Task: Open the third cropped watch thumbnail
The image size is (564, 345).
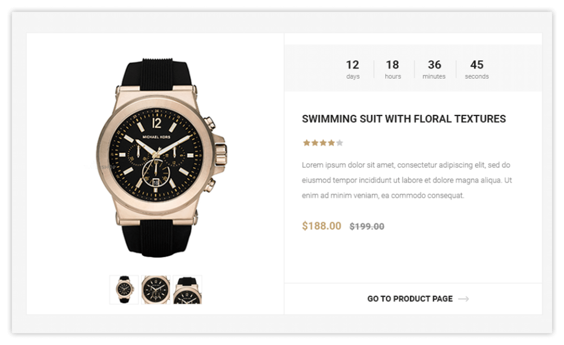Action: (187, 290)
